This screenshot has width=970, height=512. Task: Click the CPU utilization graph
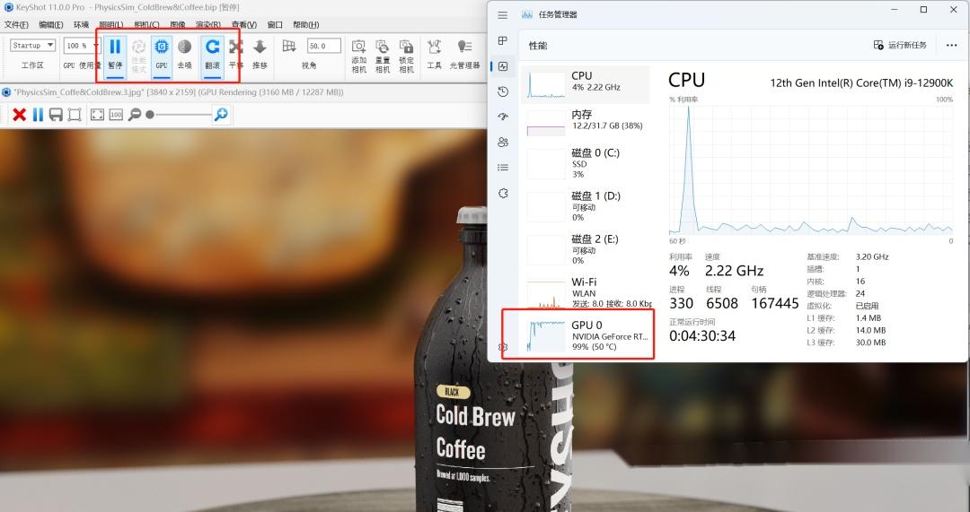[811, 169]
